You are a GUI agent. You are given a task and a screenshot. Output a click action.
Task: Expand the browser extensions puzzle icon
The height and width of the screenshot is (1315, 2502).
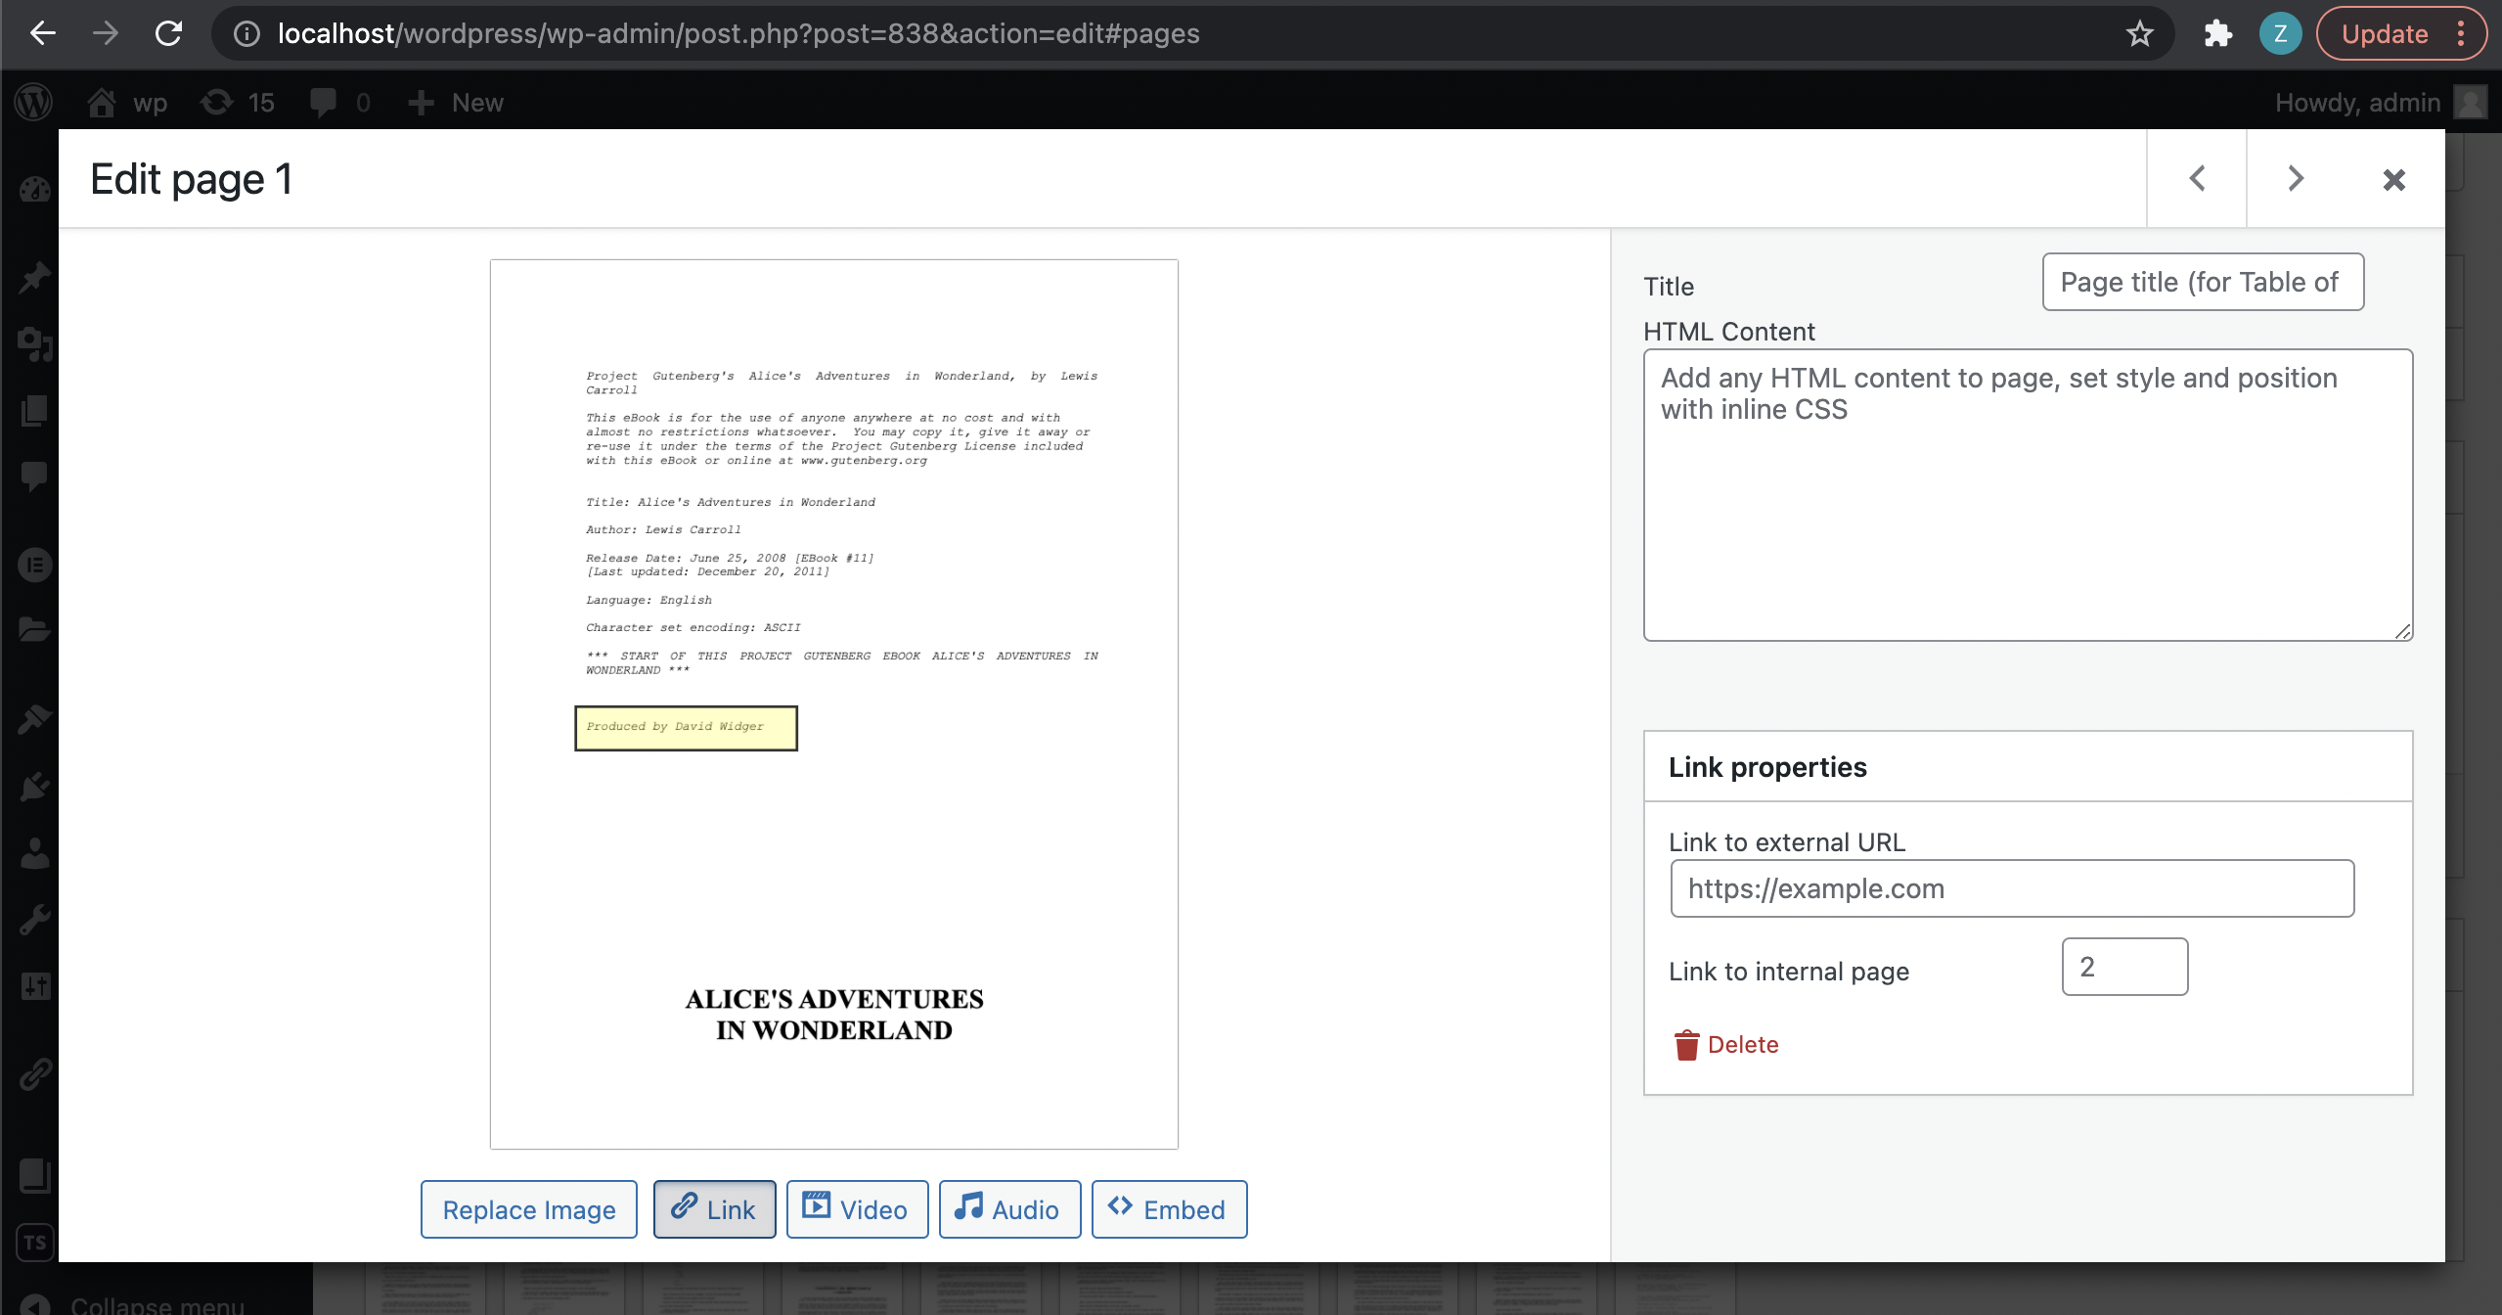pyautogui.click(x=2217, y=33)
